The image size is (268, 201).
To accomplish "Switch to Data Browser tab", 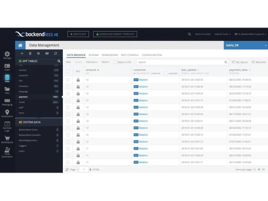I will 76,55.
